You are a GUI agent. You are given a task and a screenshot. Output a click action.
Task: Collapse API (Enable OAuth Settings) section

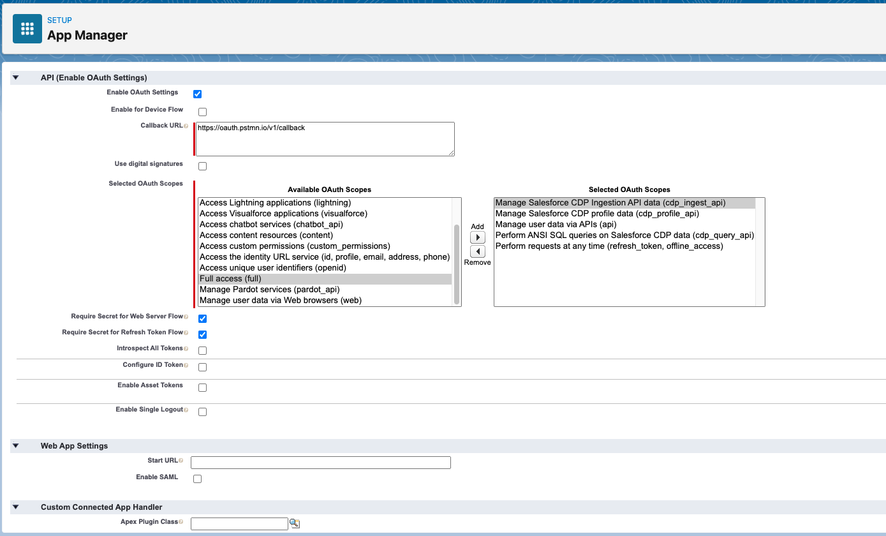pos(16,78)
